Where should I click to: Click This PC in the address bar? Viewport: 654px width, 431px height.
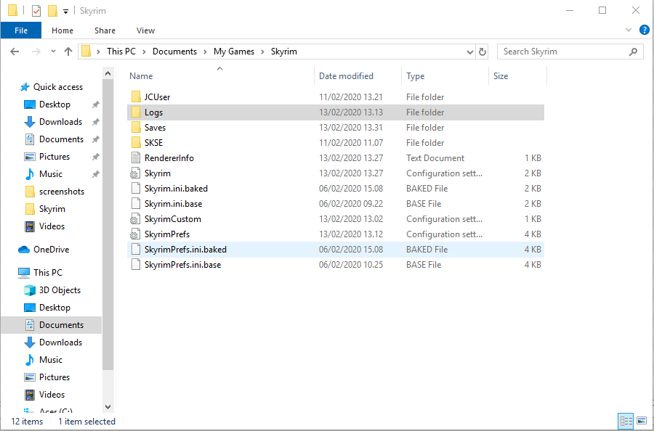pyautogui.click(x=121, y=52)
